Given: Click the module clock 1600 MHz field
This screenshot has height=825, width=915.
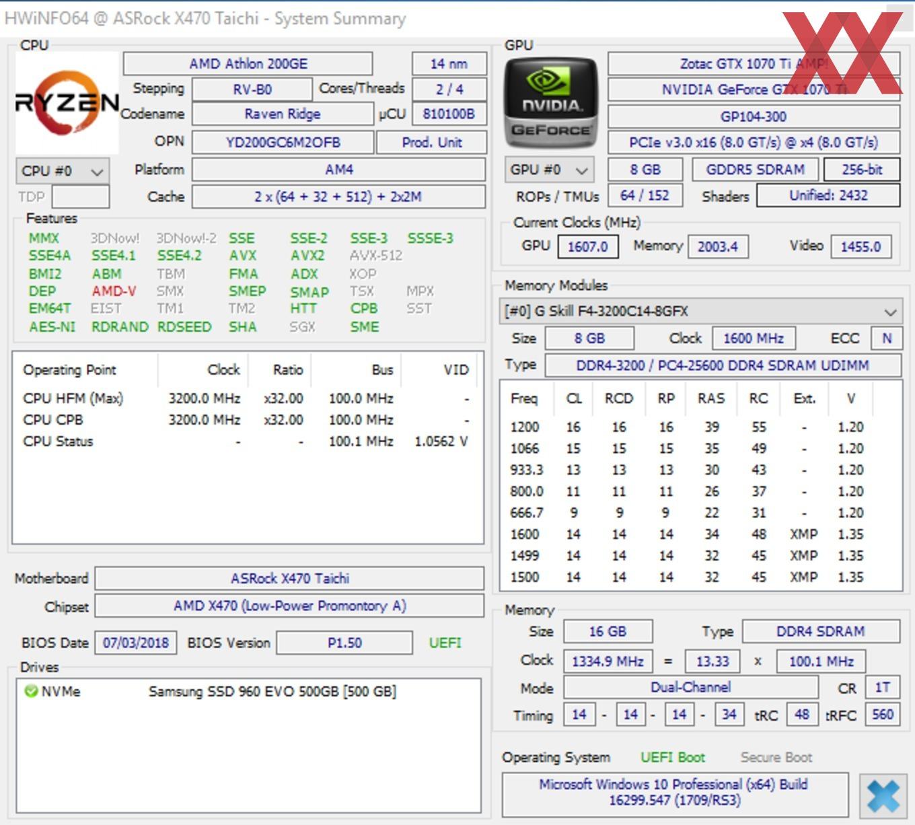Looking at the screenshot, I should tap(754, 338).
